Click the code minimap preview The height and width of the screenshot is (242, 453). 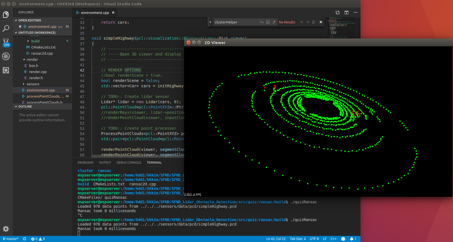[x=342, y=27]
